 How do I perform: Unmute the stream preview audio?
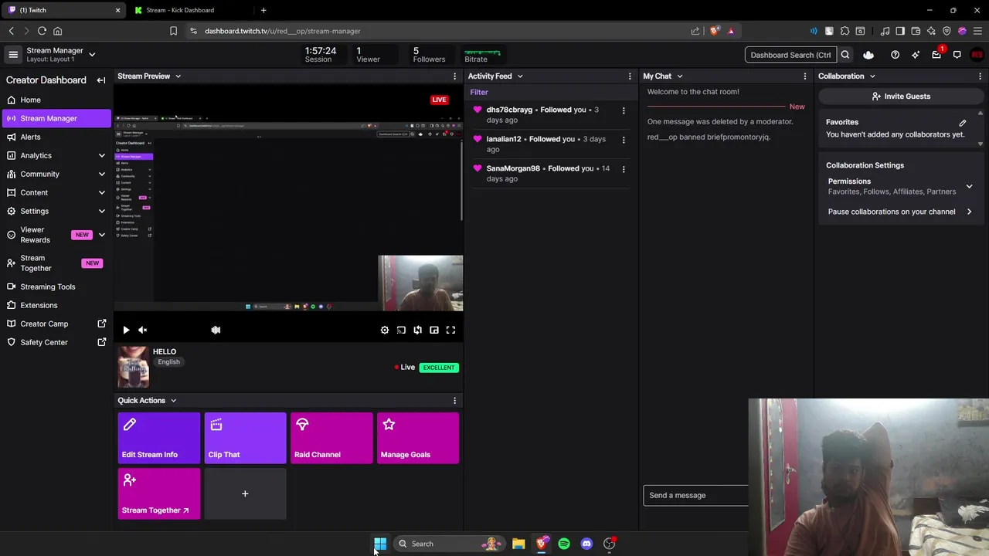(143, 330)
